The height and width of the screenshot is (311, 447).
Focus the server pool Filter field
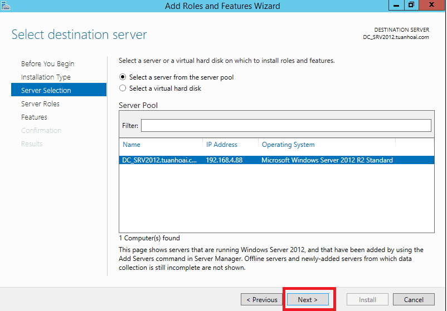[286, 126]
